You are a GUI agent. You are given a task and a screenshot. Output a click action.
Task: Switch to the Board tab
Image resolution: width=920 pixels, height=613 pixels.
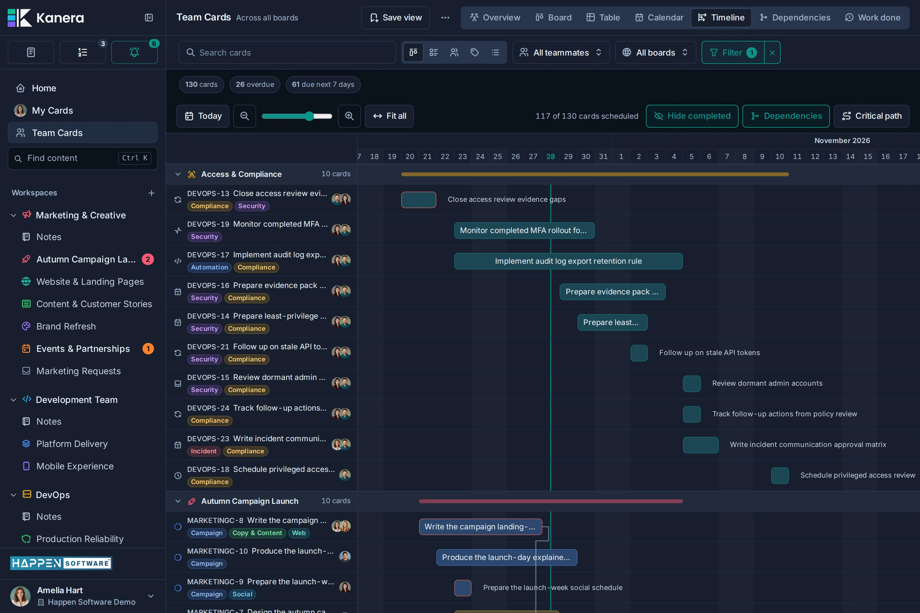[x=554, y=18]
